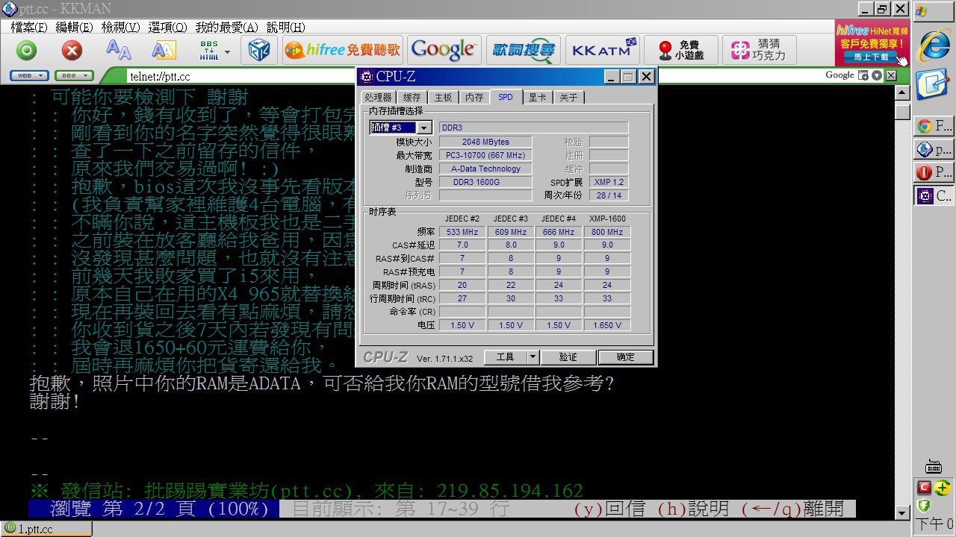956x537 pixels.
Task: Open the 編輯(E) menu
Action: coord(74,27)
